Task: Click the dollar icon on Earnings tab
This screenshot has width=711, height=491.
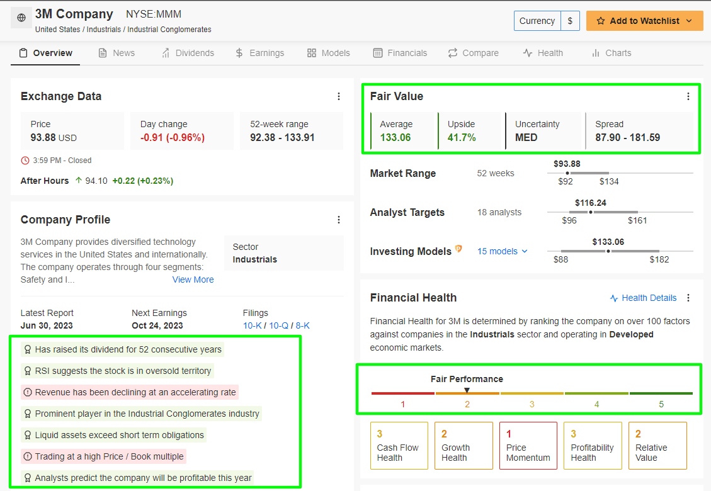Action: tap(239, 53)
